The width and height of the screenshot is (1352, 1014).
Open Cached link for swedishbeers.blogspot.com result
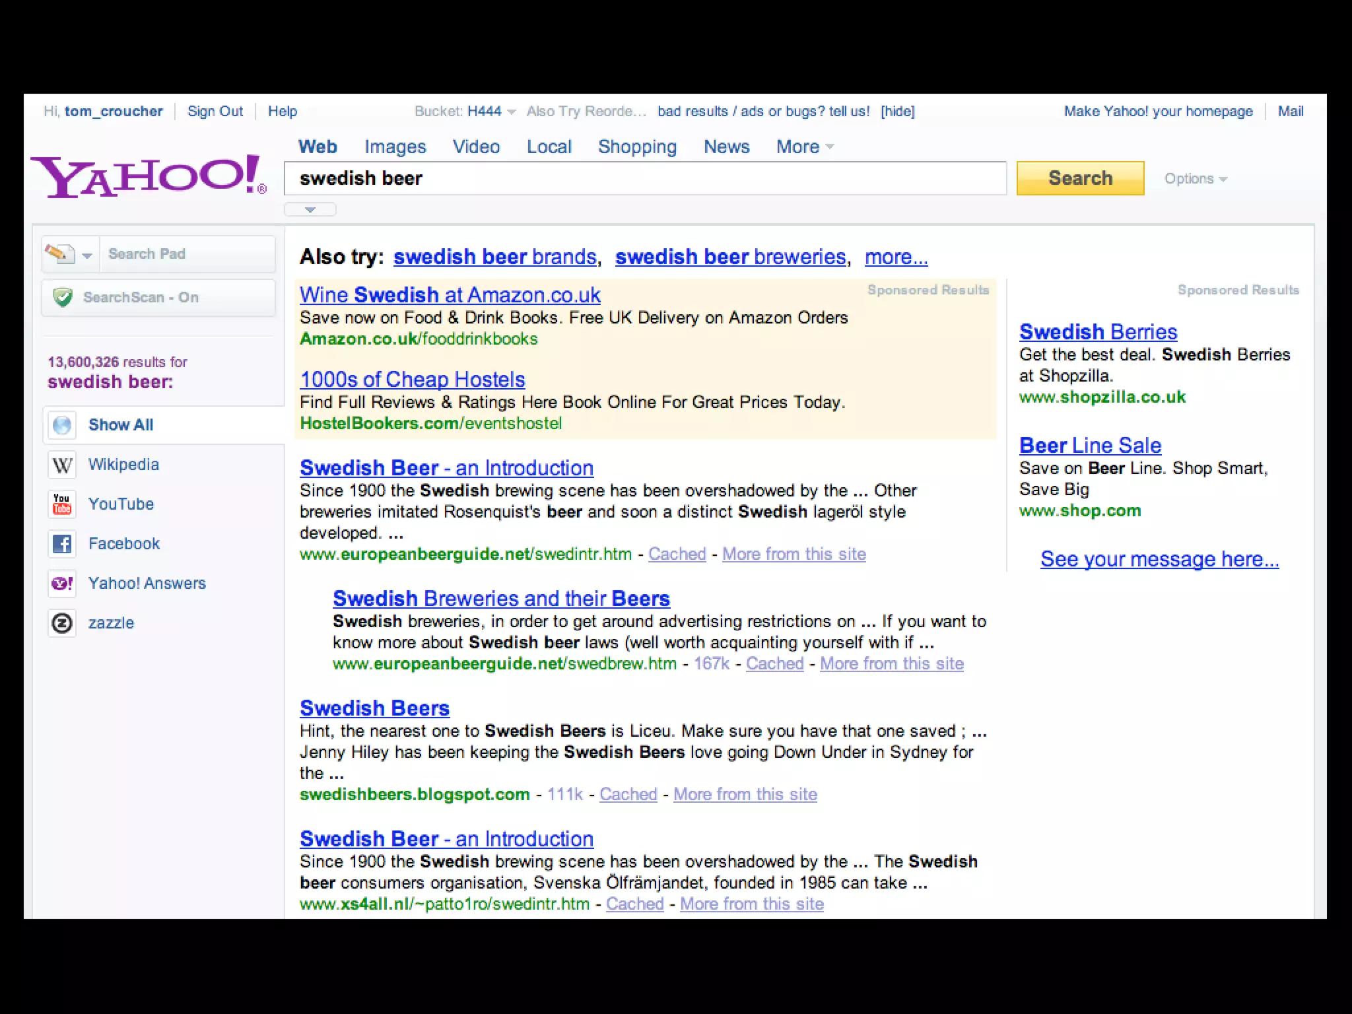point(628,794)
